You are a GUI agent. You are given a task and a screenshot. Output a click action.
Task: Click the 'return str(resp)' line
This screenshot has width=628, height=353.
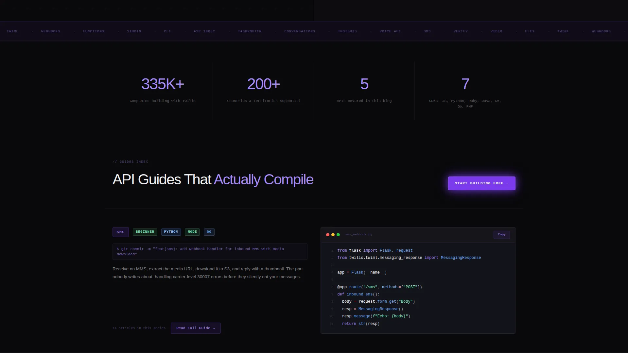click(361, 324)
